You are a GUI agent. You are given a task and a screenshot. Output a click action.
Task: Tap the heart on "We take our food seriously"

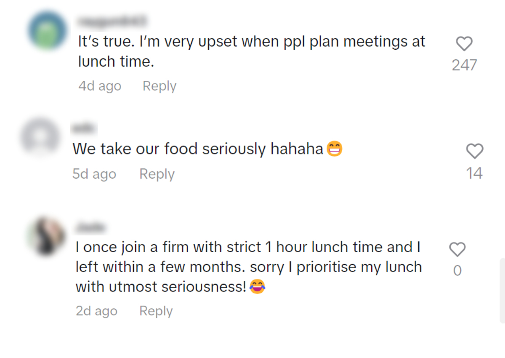[475, 151]
